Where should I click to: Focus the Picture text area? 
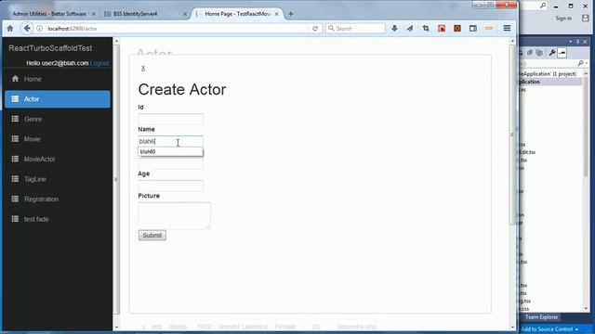(x=174, y=215)
